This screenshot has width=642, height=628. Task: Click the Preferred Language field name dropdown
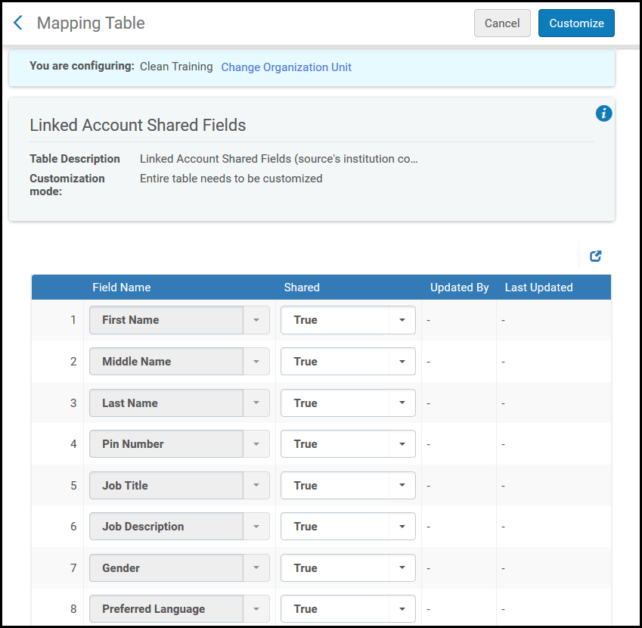point(179,609)
